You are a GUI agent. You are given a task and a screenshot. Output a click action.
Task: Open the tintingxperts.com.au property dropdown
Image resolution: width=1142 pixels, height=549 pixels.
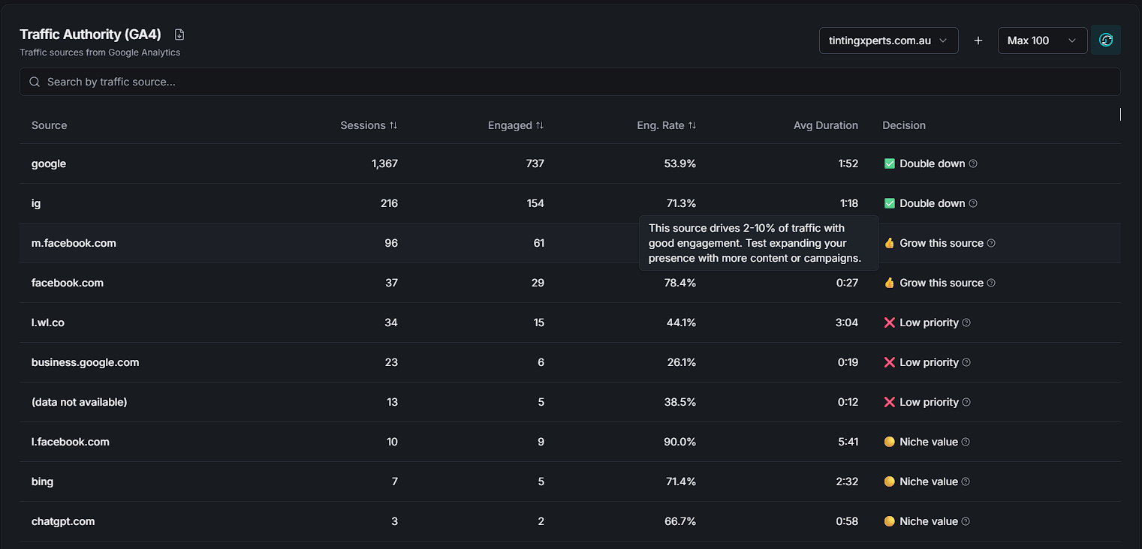point(888,40)
